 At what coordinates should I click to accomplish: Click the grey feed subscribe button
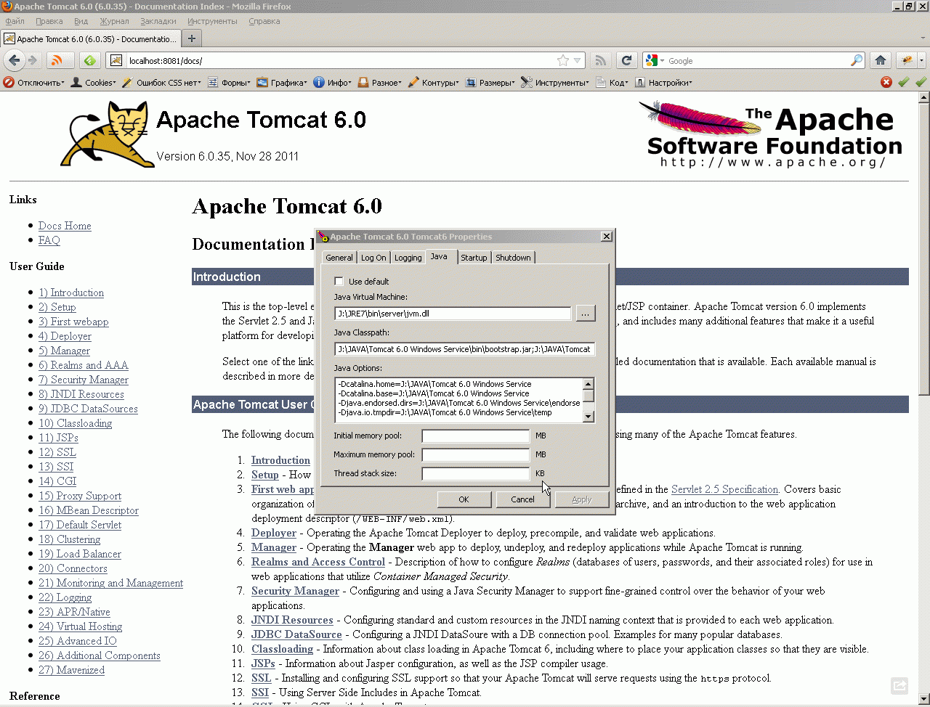point(600,60)
